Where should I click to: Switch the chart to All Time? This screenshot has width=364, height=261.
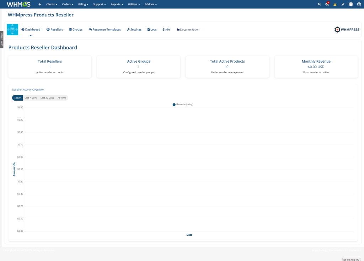tap(62, 98)
